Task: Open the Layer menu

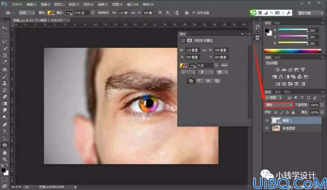Action: [x=59, y=4]
